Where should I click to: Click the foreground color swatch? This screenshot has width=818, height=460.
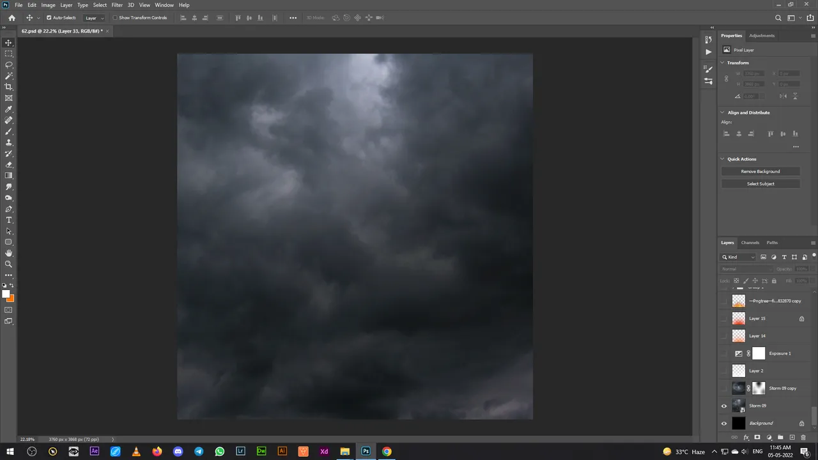[x=6, y=294]
